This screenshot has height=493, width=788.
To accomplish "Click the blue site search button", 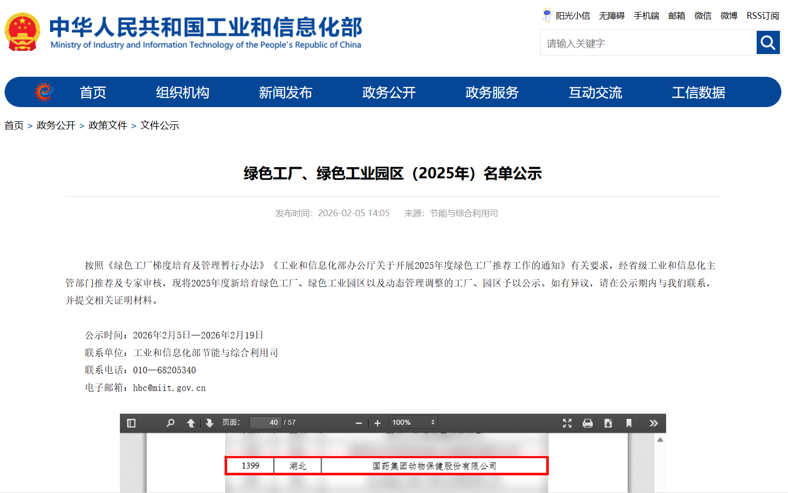I will (768, 43).
